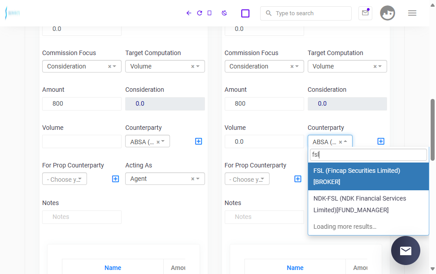Clear left Counterparty ABSA selection
Viewport: 436px width, 274px height.
click(158, 142)
